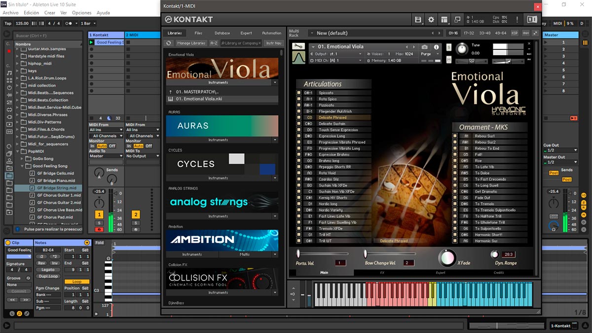This screenshot has width=592, height=333.
Task: Expand the GoGo Song folder
Action: point(23,159)
